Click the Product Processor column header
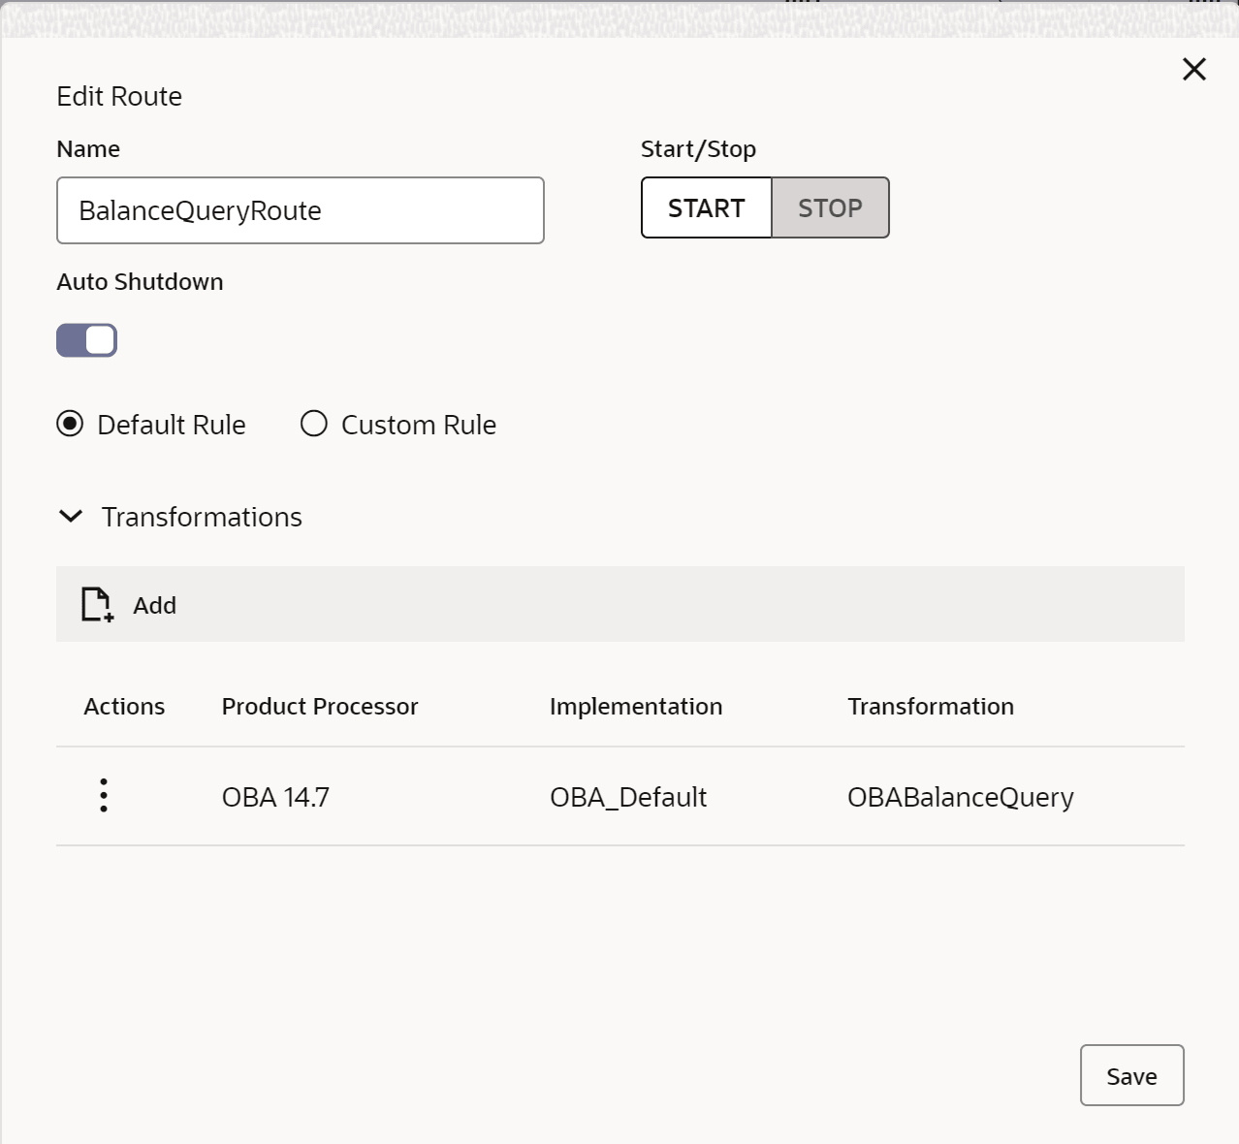 point(320,707)
